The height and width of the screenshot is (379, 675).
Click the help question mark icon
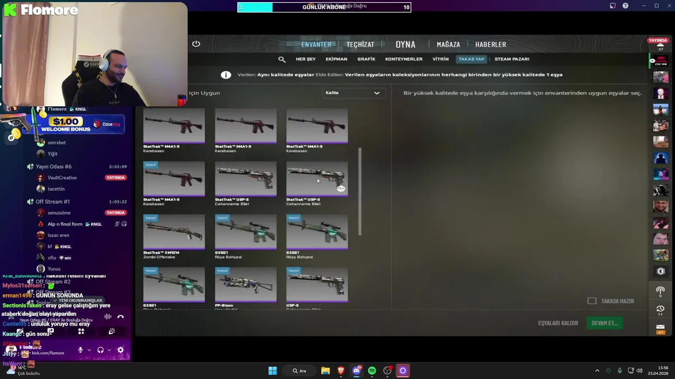coord(625,6)
